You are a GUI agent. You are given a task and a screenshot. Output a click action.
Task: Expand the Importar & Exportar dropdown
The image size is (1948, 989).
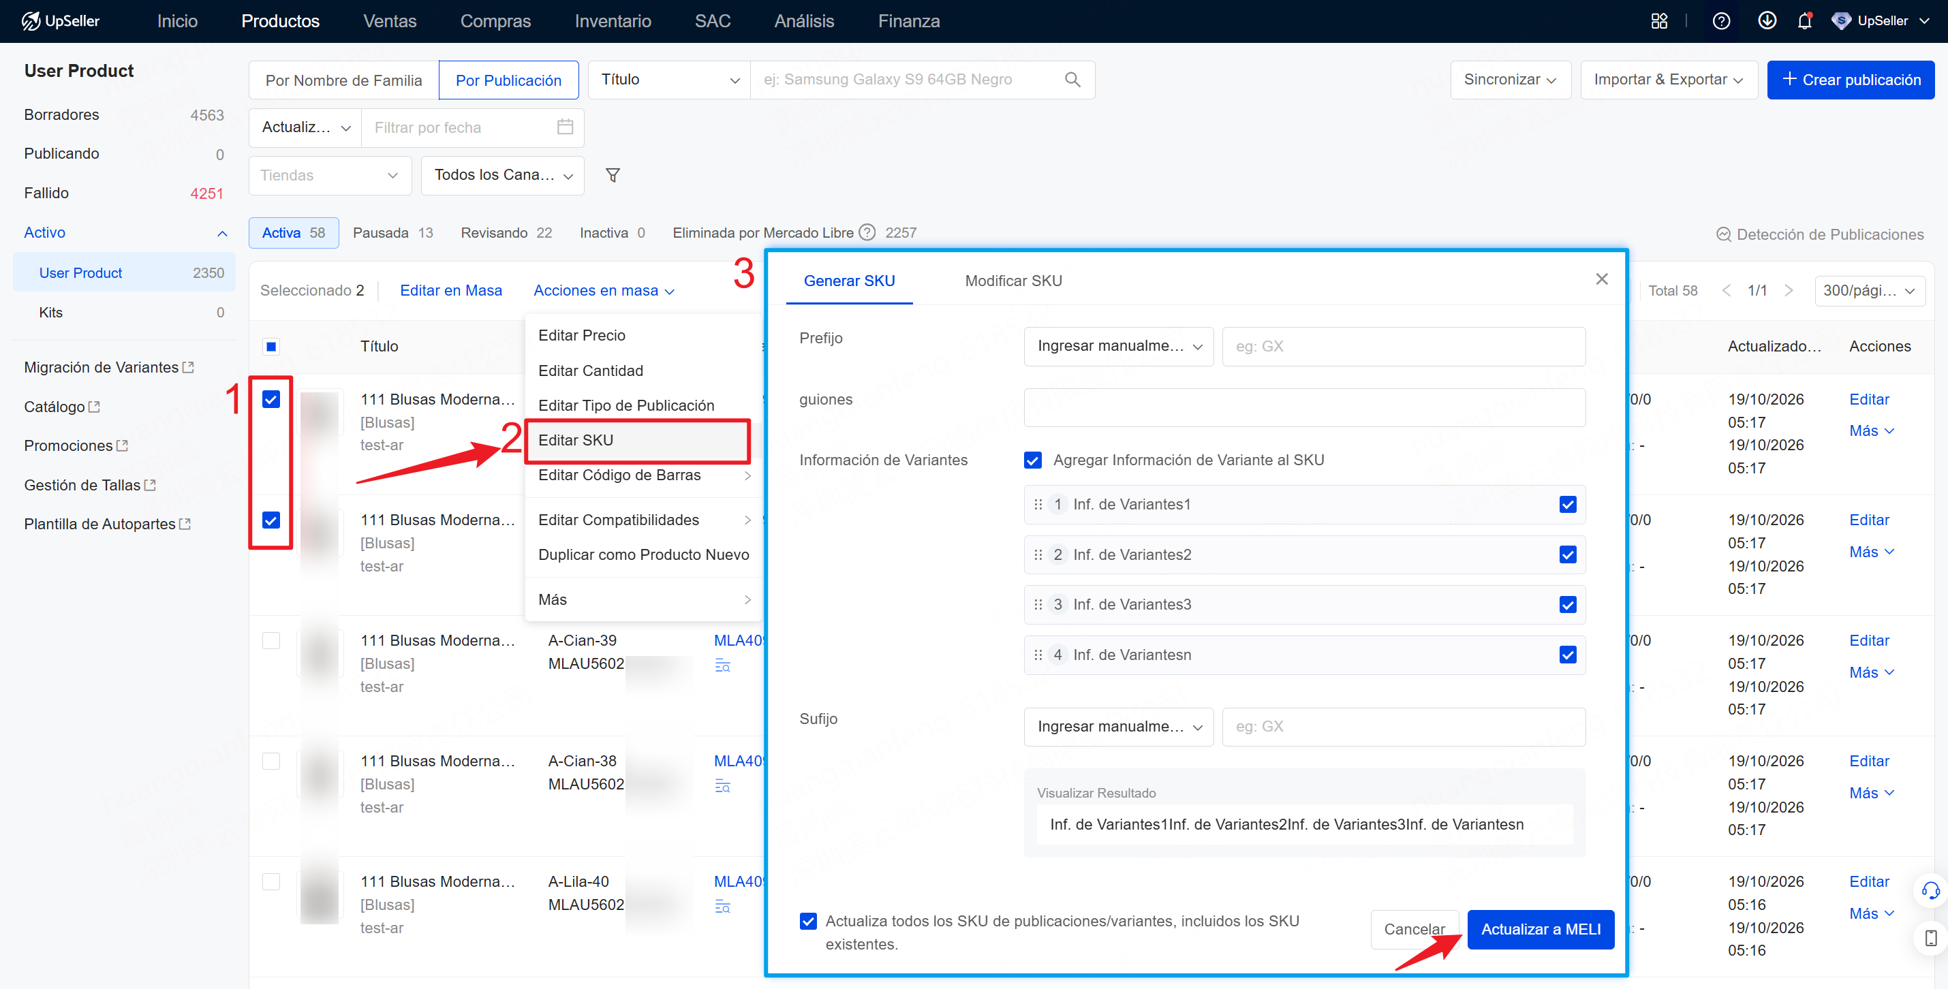1669,80
